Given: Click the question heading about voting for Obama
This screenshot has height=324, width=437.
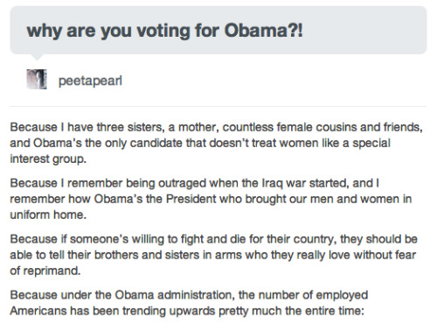Looking at the screenshot, I should [x=164, y=31].
